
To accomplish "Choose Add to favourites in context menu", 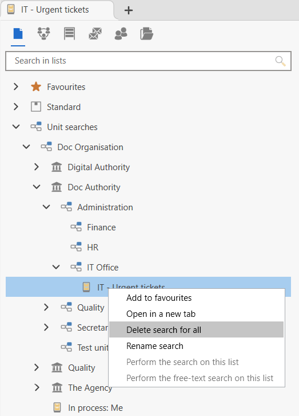I will coord(196,297).
